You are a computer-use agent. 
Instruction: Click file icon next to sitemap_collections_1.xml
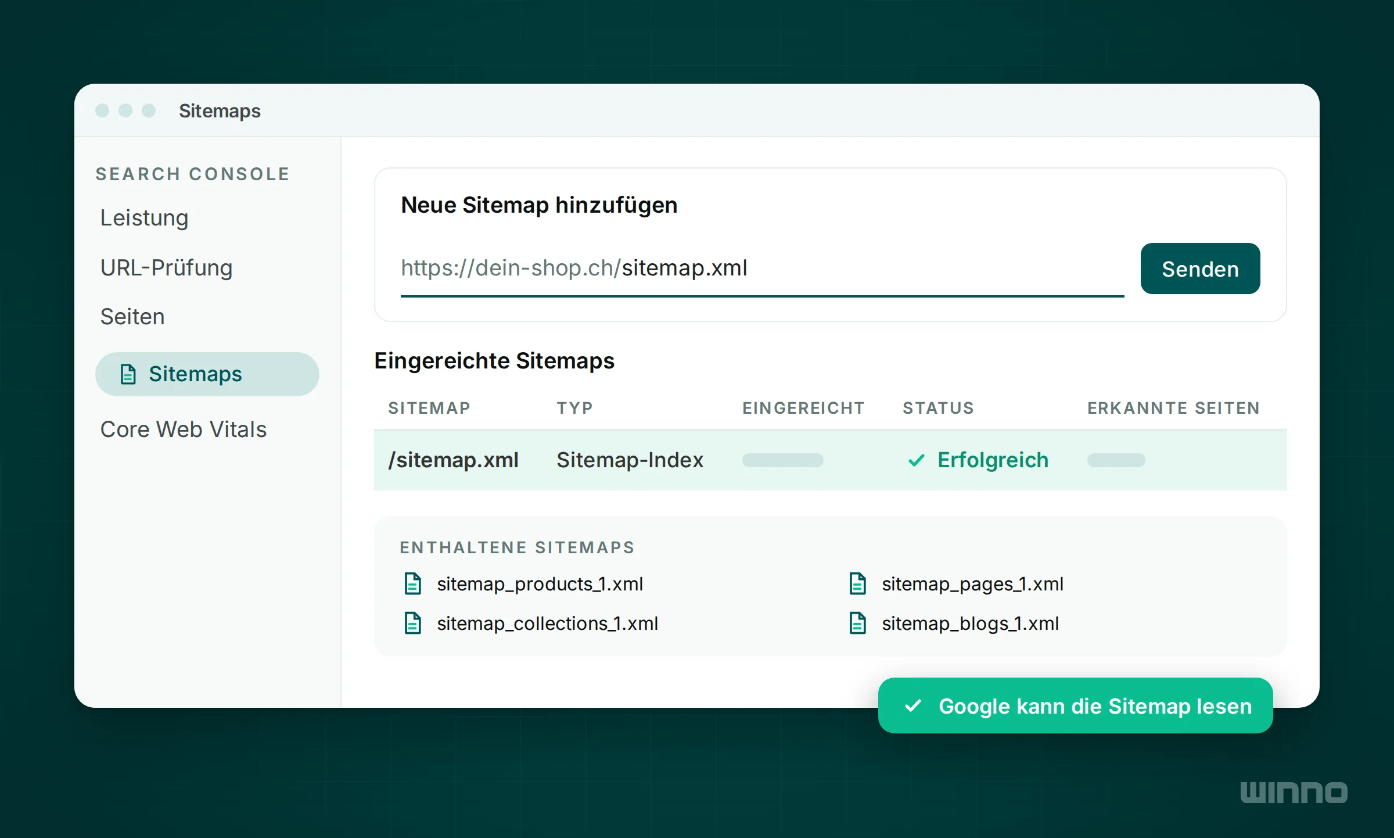(x=412, y=623)
